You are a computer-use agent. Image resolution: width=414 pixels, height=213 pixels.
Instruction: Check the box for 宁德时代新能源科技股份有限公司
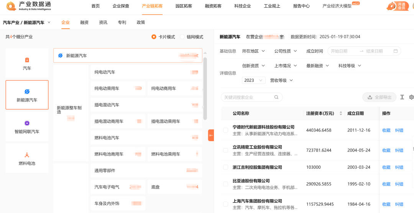click(x=225, y=130)
